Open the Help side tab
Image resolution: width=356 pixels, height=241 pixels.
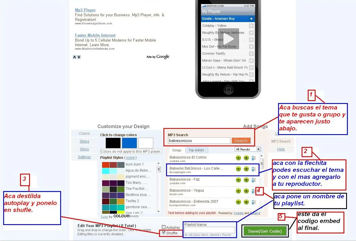point(281,149)
